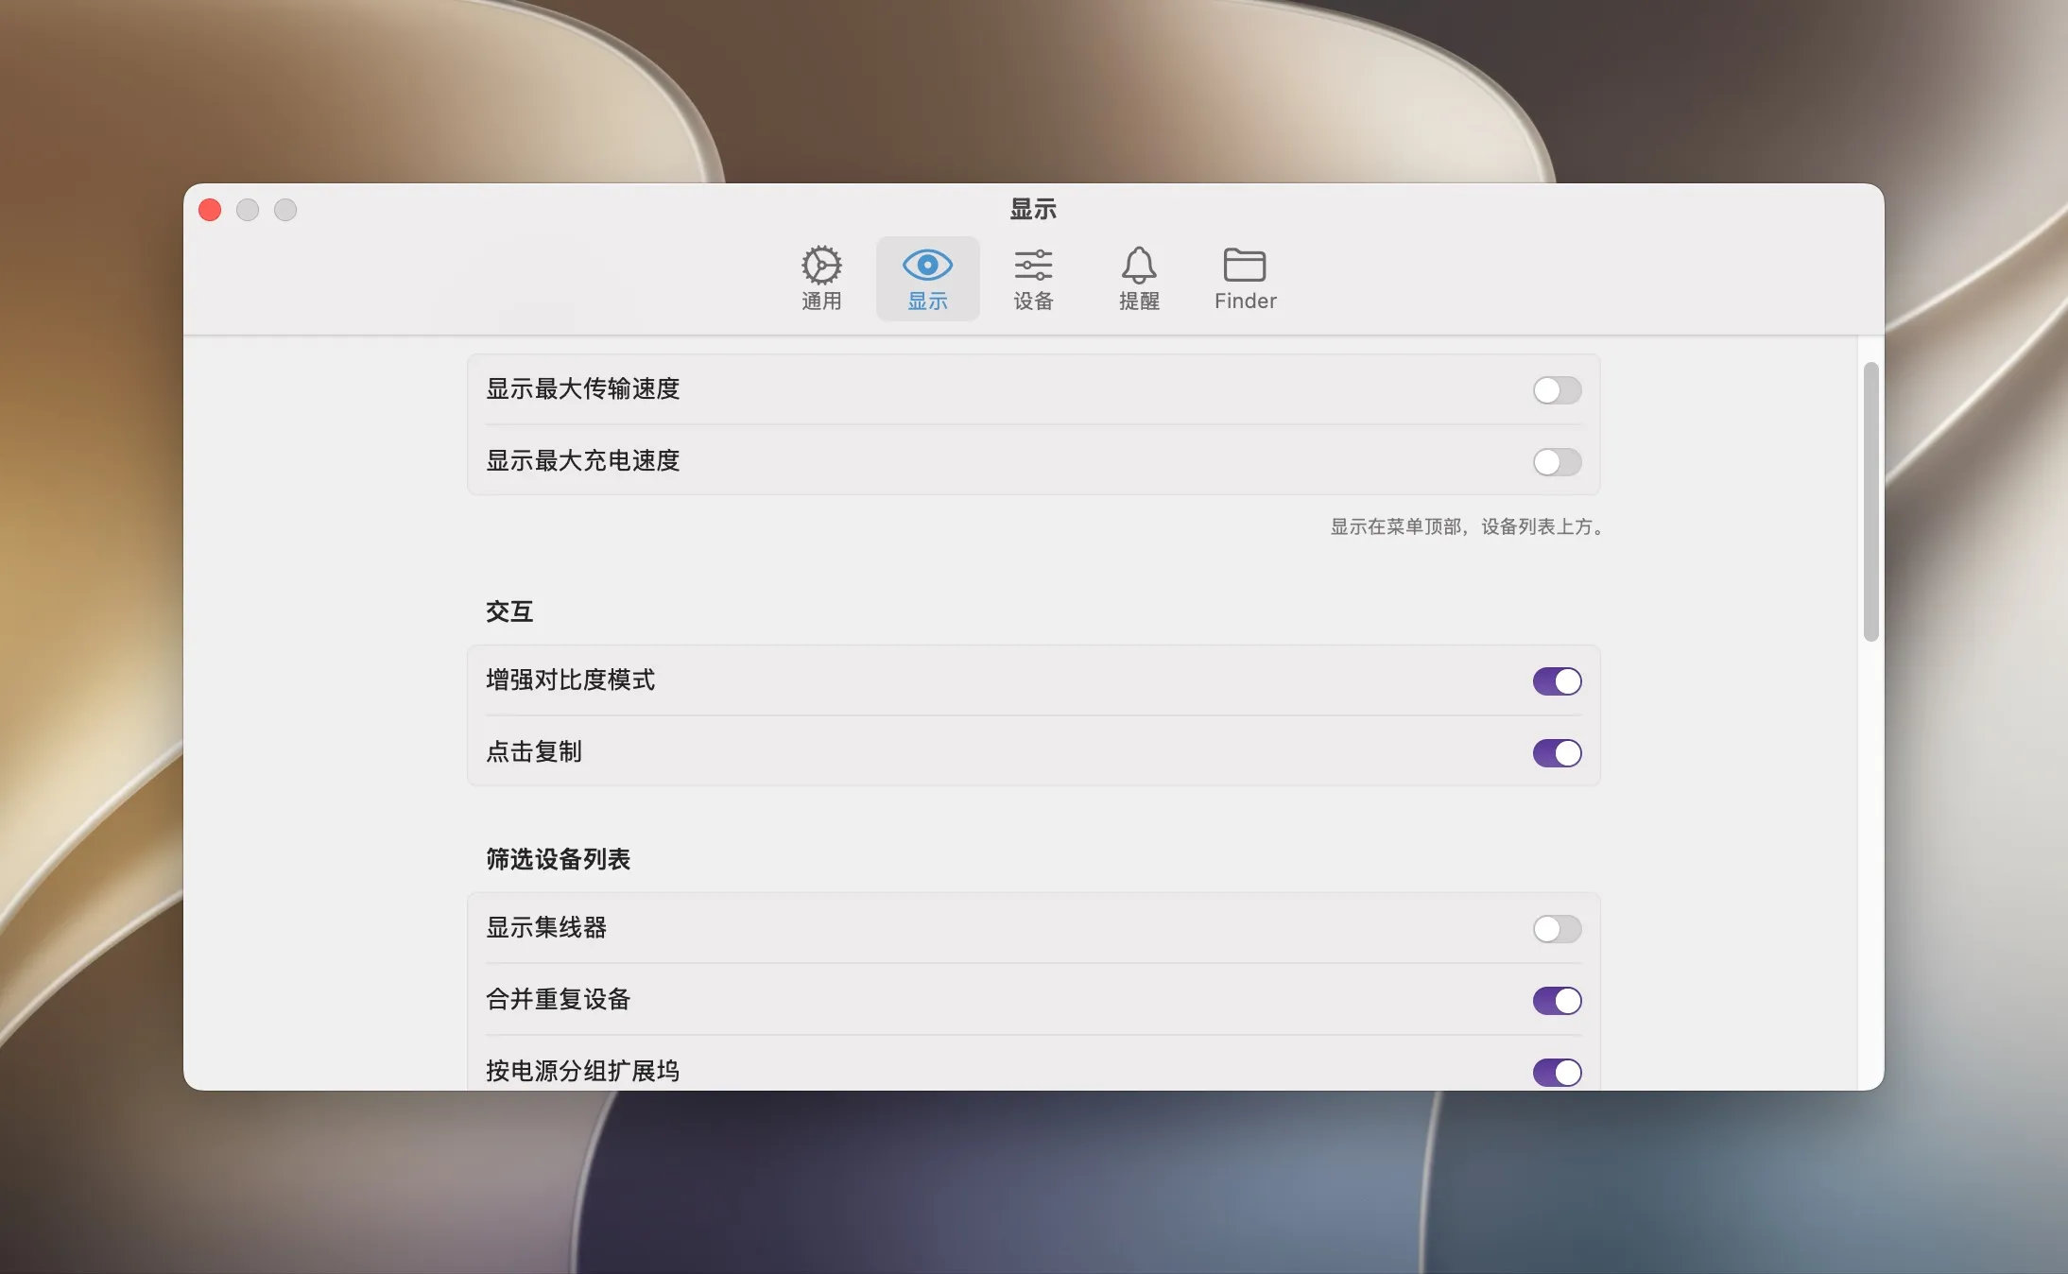Image resolution: width=2068 pixels, height=1274 pixels.
Task: Click the note 显示在菜单顶部，设备列表上方。
Action: 1469,526
